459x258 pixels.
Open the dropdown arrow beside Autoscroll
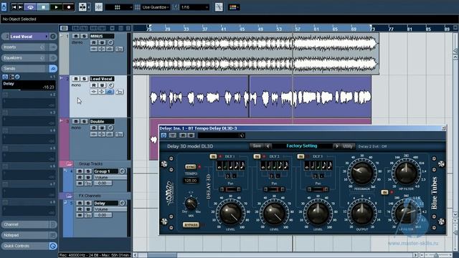pyautogui.click(x=89, y=7)
